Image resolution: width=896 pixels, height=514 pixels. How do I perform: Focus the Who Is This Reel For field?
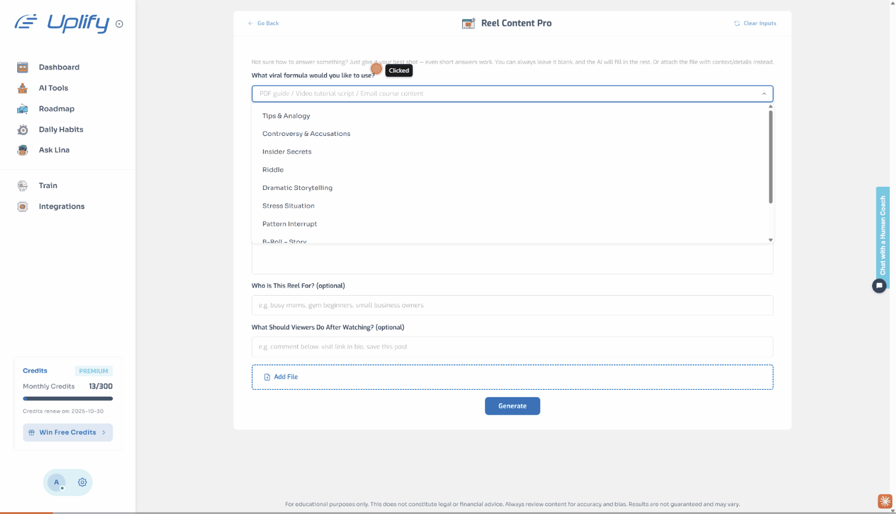coord(512,305)
